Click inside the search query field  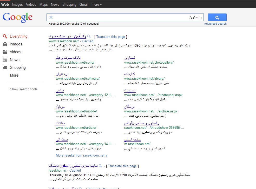(125, 17)
